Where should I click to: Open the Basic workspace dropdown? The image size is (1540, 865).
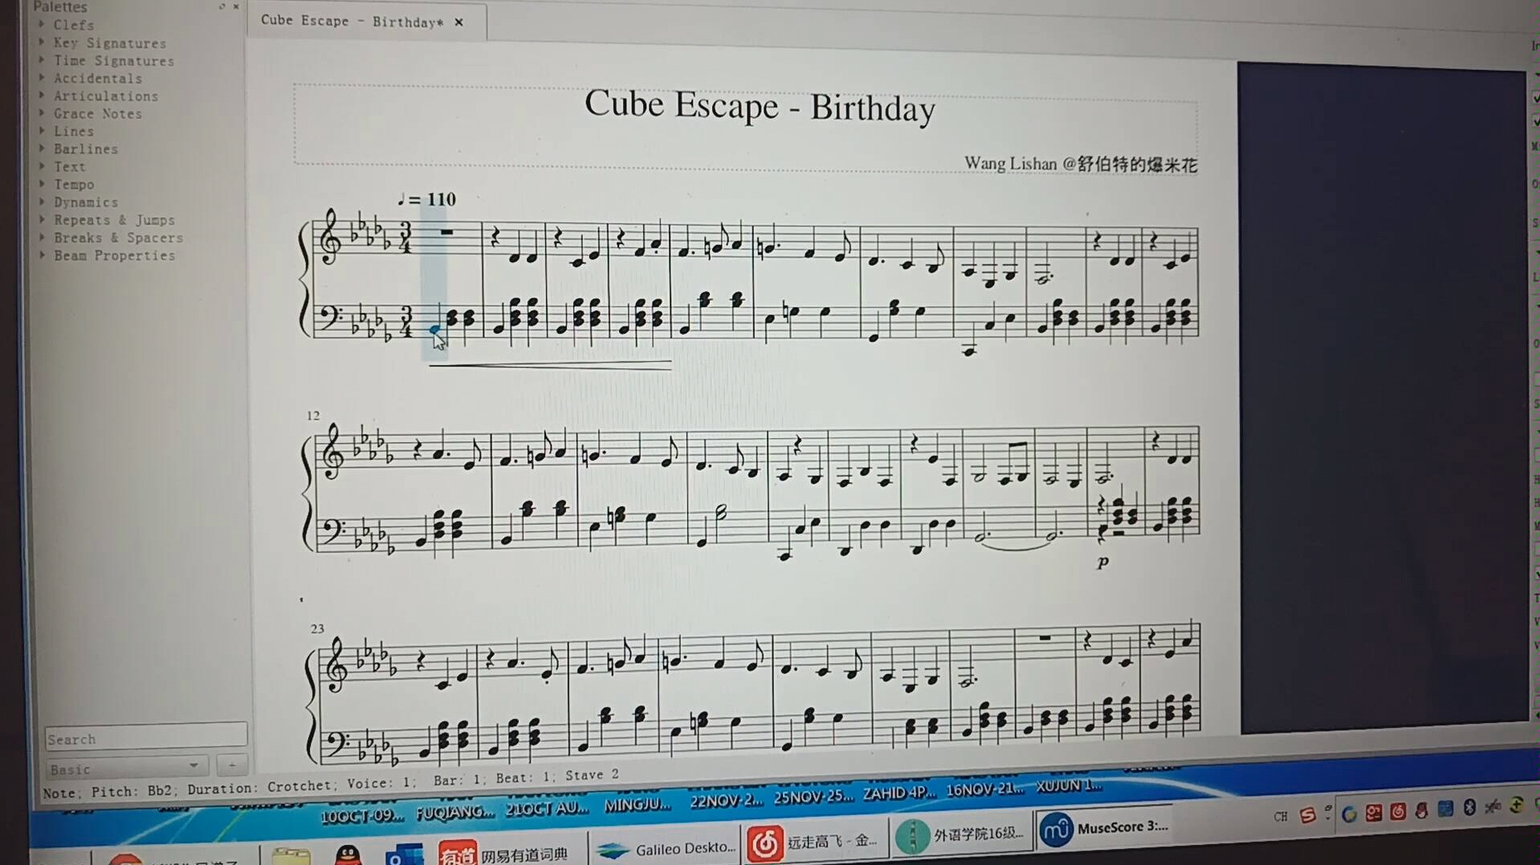point(127,767)
